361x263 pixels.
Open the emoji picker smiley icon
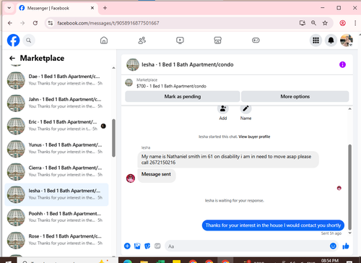[333, 246]
